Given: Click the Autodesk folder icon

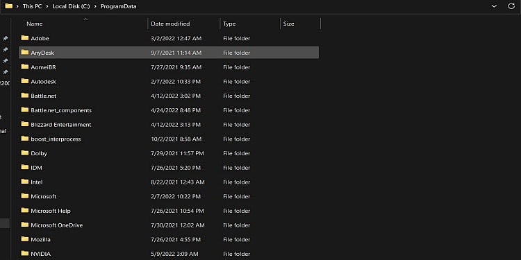Looking at the screenshot, I should click(x=25, y=81).
